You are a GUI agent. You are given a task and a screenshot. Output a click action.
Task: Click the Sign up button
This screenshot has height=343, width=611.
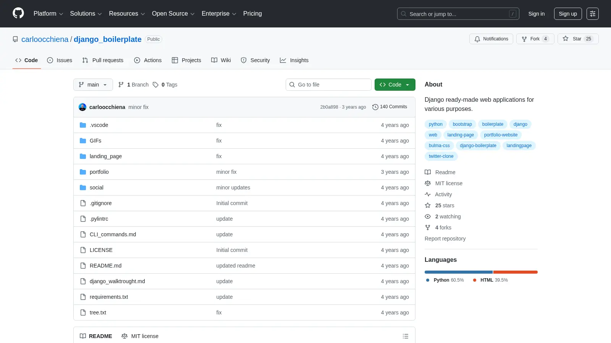click(x=568, y=14)
